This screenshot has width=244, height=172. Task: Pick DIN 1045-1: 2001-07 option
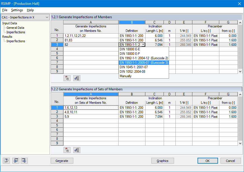point(144,67)
